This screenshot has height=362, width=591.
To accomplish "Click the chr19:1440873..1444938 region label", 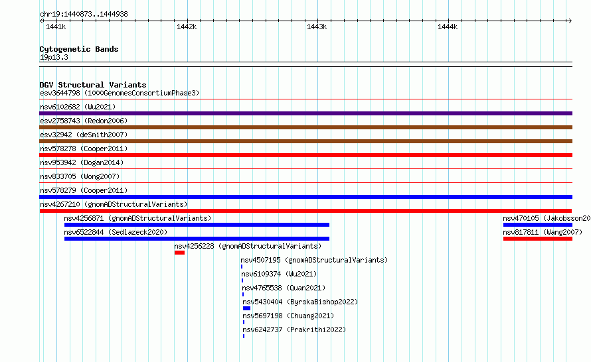I will click(x=84, y=14).
